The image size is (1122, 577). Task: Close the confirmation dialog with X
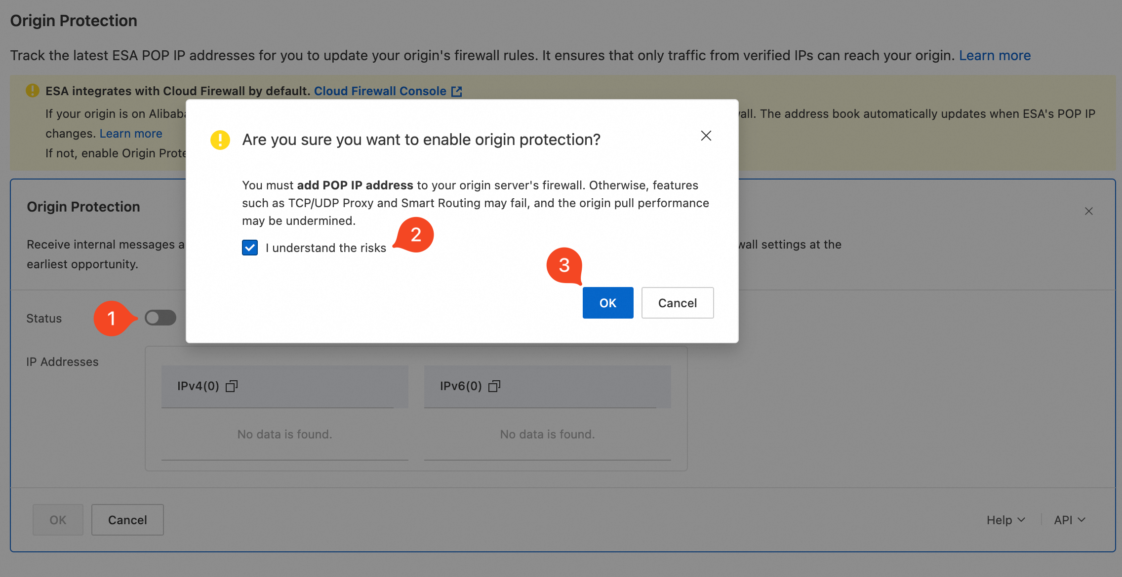click(x=706, y=136)
